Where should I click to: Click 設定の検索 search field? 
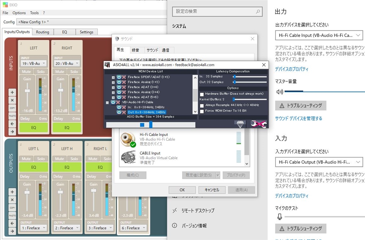click(217, 11)
